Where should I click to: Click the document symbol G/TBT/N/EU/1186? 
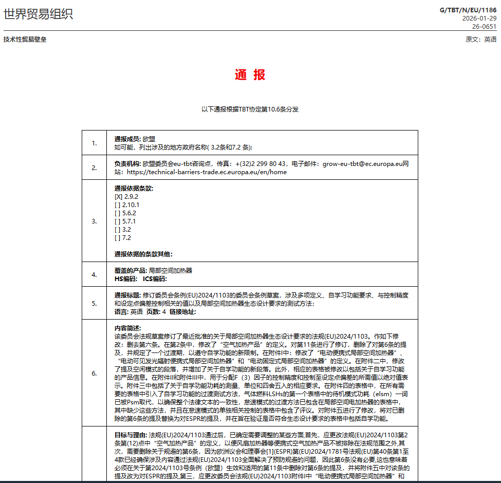(x=468, y=10)
